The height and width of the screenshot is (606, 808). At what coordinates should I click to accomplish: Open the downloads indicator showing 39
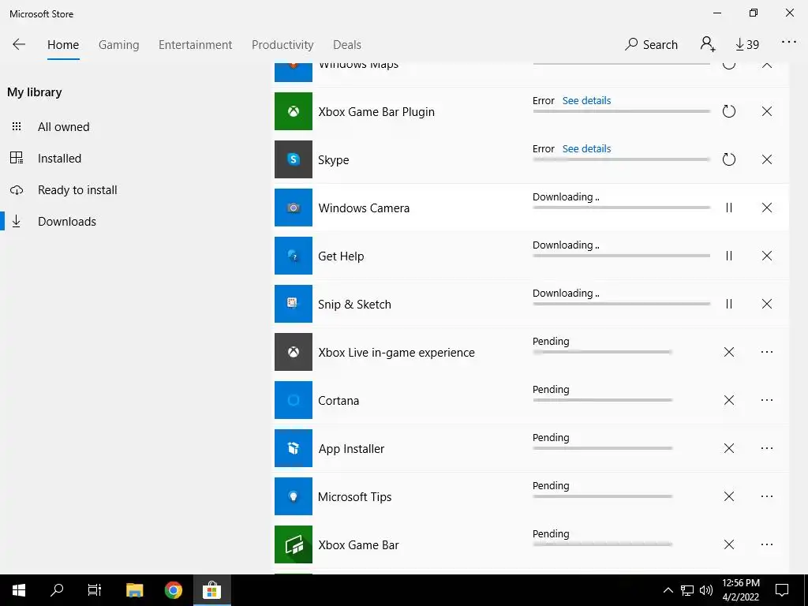(x=747, y=45)
